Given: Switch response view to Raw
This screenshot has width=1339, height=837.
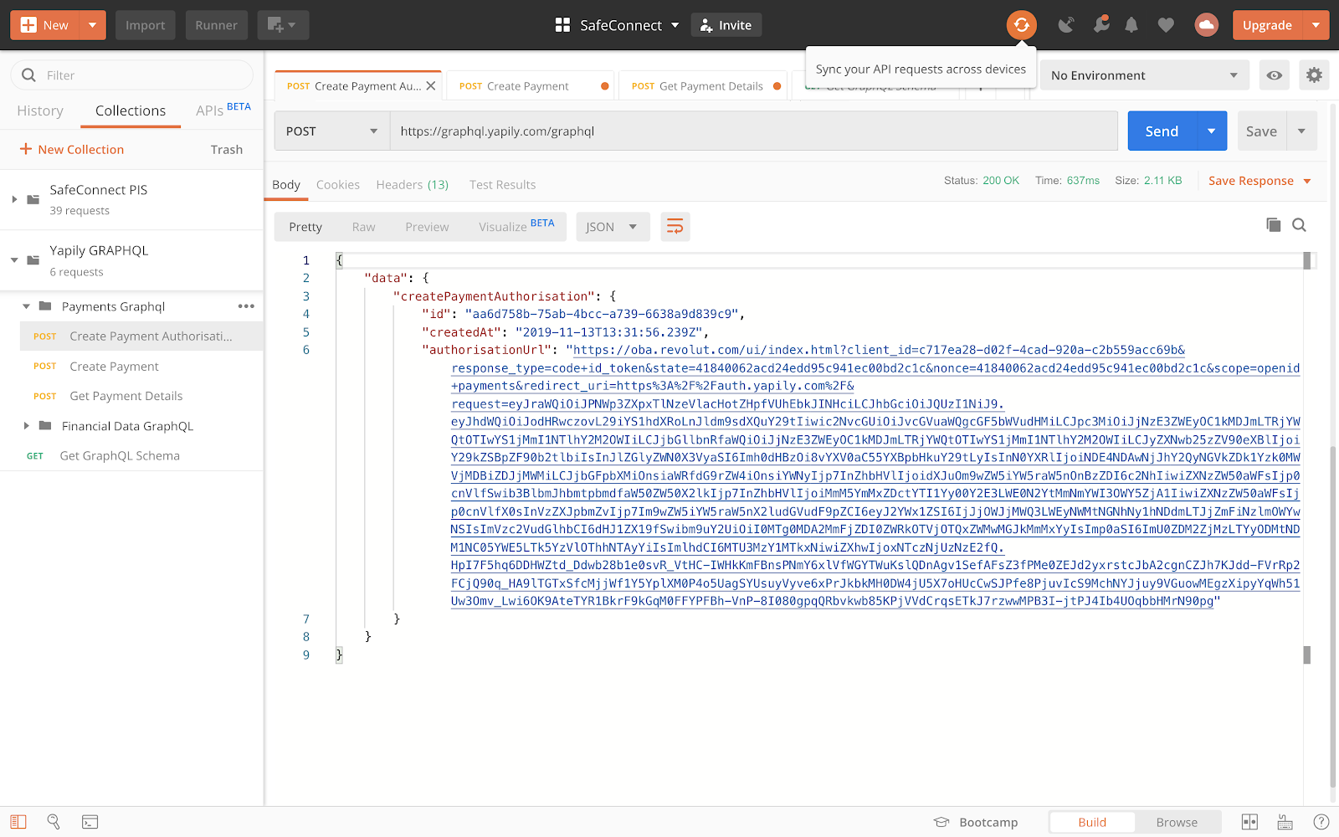Looking at the screenshot, I should 363,227.
